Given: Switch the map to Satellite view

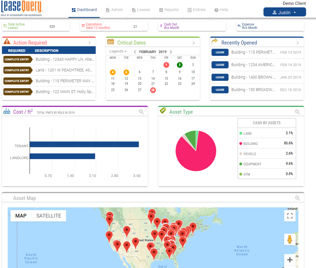Looking at the screenshot, I should tap(49, 215).
